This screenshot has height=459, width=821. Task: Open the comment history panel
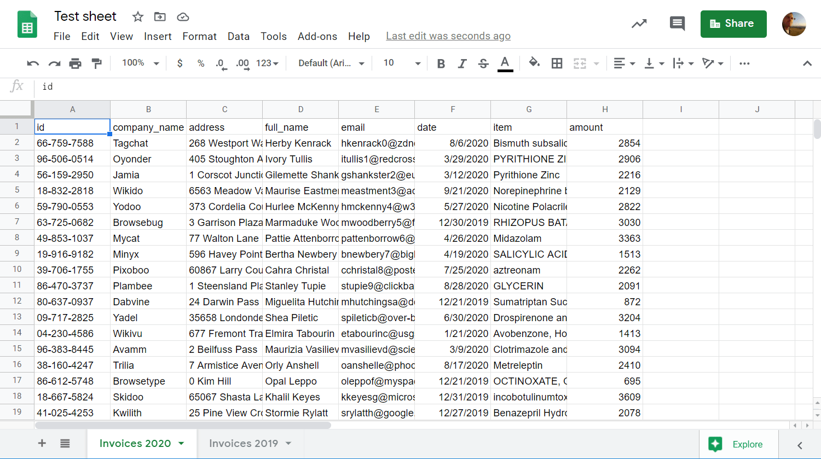677,24
